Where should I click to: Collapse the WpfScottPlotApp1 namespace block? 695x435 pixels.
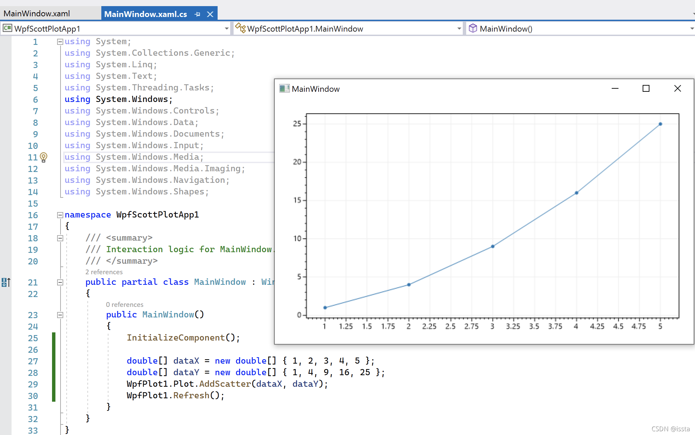[x=60, y=215]
